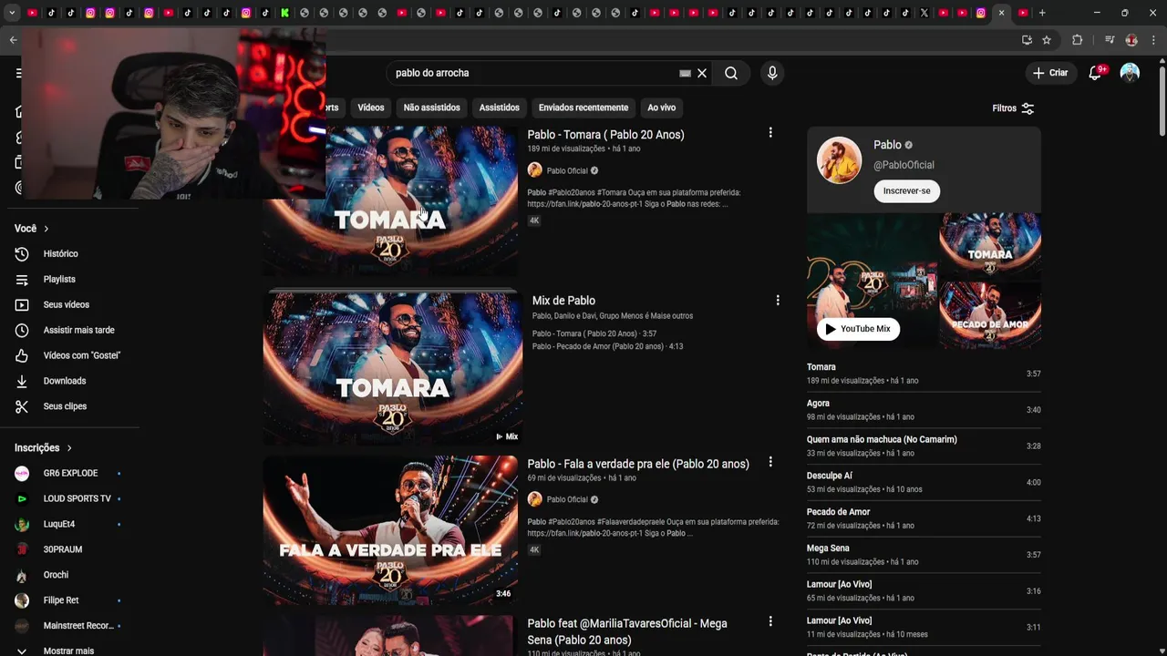This screenshot has width=1167, height=656.
Task: Play Mega Sena in song list
Action: [x=924, y=555]
